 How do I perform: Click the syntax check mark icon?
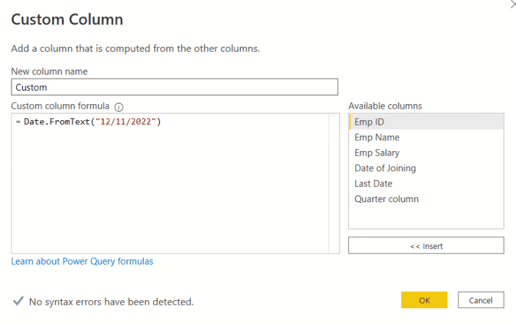tap(18, 301)
